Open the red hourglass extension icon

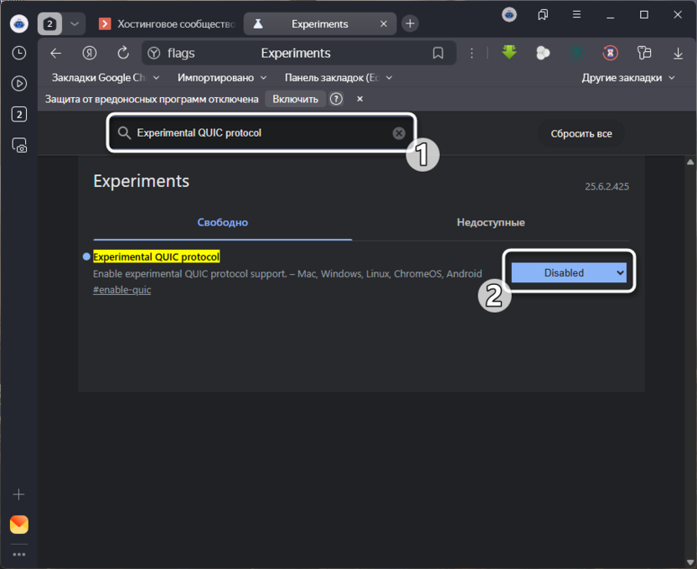pos(610,54)
